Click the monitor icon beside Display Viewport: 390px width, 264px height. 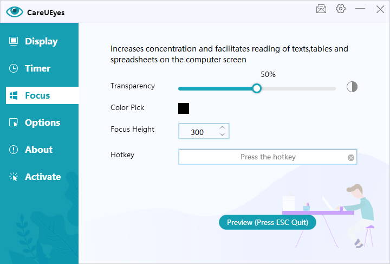[x=14, y=41]
